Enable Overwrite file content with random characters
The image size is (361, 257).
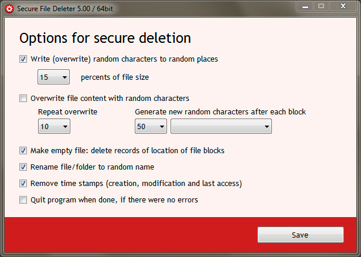[23, 98]
